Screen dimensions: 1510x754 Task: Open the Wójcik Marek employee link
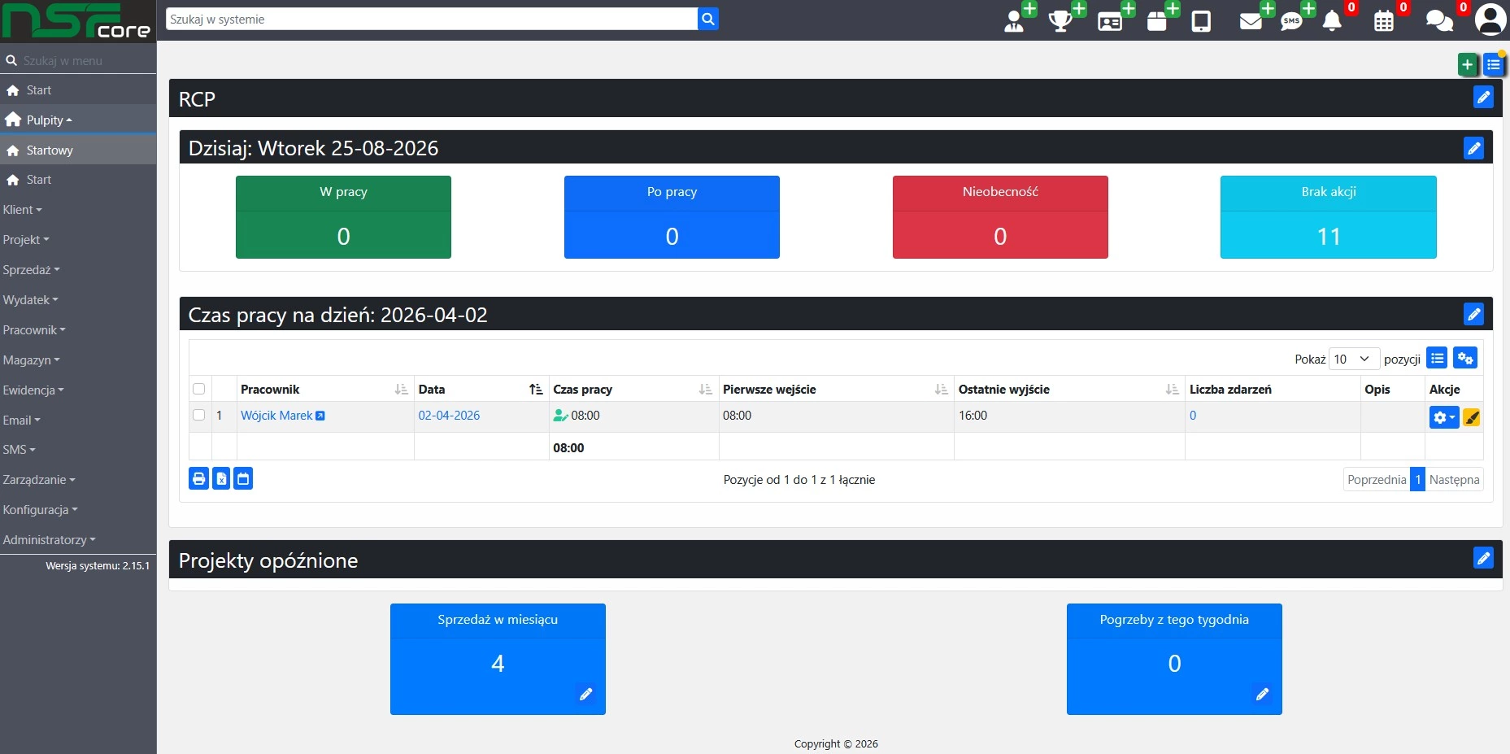(276, 415)
